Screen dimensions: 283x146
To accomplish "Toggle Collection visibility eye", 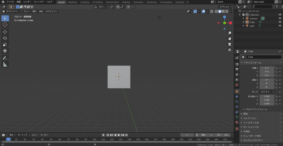I will tap(280, 15).
